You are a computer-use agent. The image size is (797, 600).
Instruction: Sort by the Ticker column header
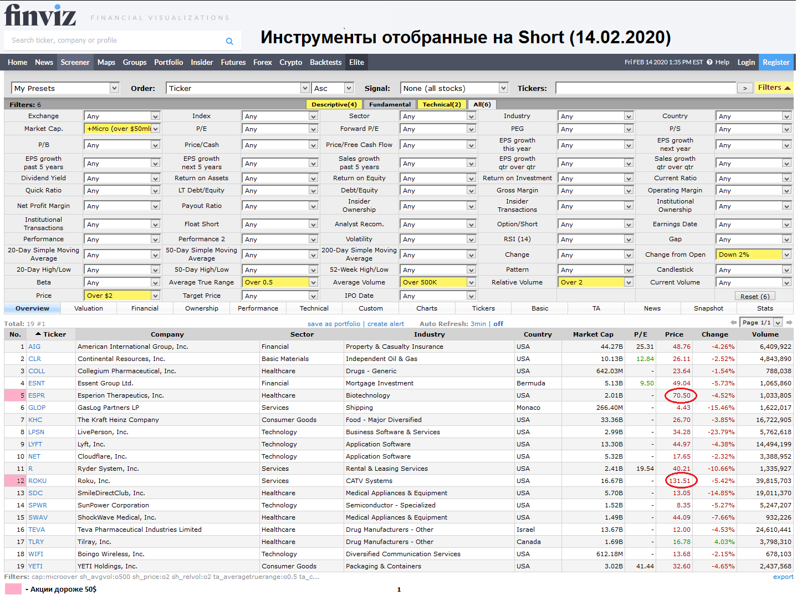pos(50,334)
